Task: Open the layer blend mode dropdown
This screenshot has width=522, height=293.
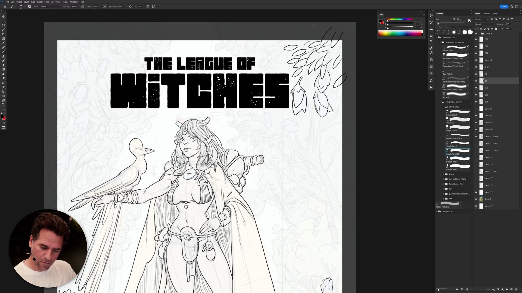Action: pos(485,24)
